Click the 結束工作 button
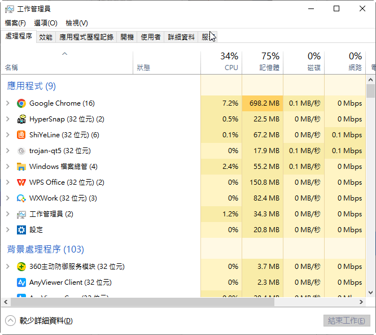Screen dimensions: 376x335 [x=347, y=321]
